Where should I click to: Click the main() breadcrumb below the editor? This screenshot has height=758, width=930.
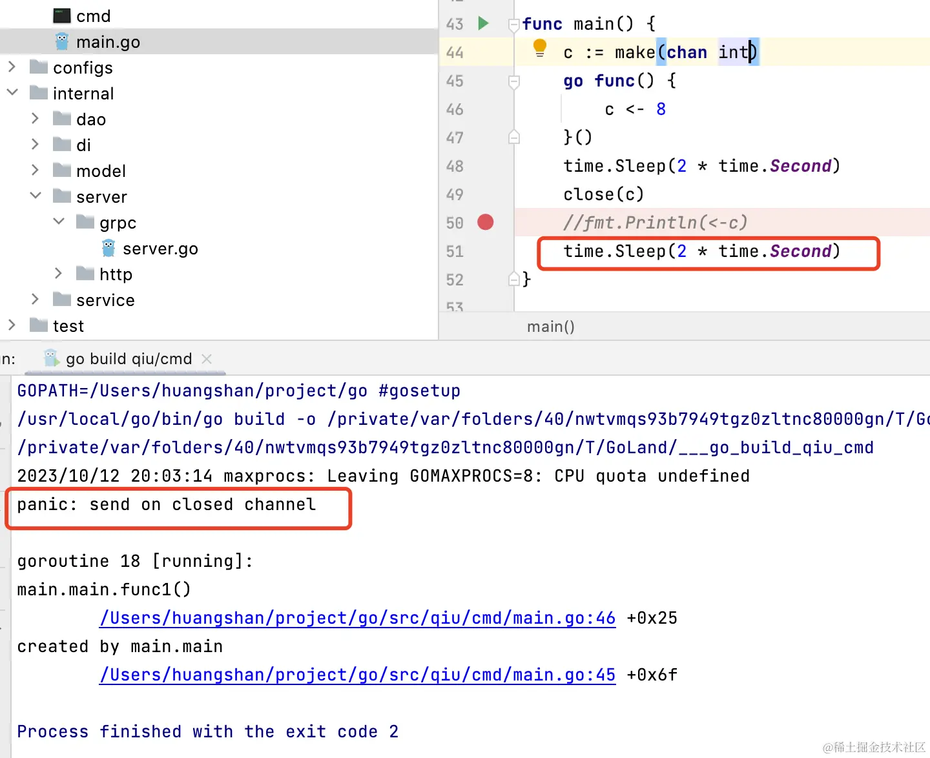551,327
